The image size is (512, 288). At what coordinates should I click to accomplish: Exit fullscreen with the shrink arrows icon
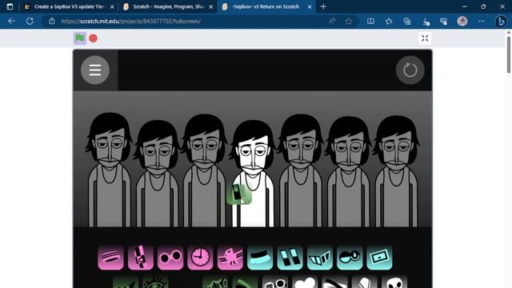(x=425, y=38)
